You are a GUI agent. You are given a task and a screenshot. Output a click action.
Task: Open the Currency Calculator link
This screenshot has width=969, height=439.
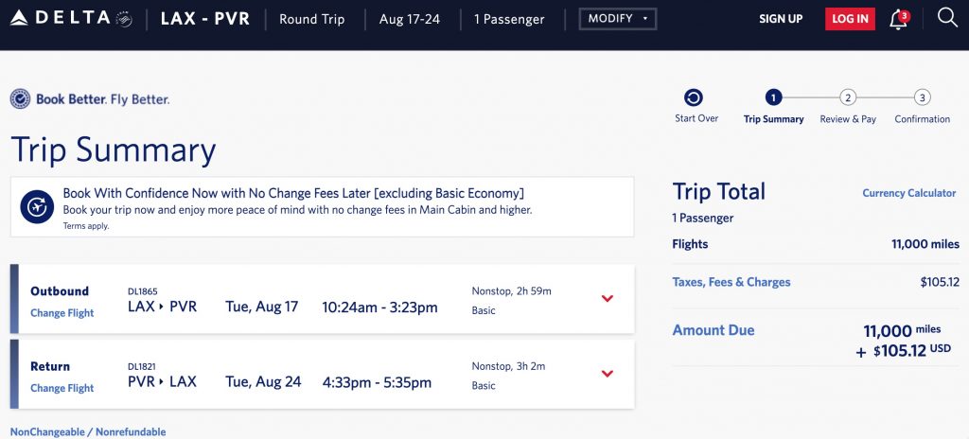[x=908, y=193]
